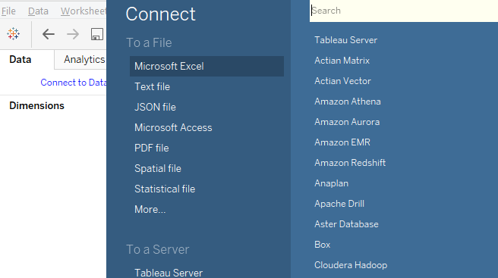
Task: Select Box connector
Action: (323, 245)
